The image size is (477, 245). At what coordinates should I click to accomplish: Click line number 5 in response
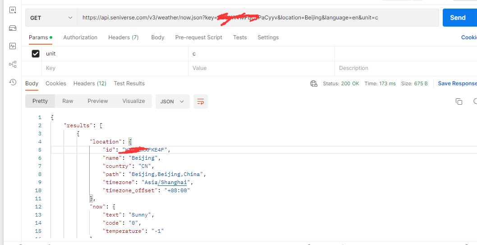tap(40, 150)
